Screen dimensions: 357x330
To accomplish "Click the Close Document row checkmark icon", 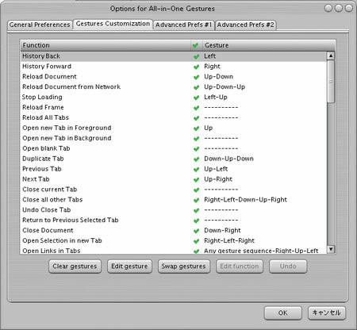I will point(196,231).
